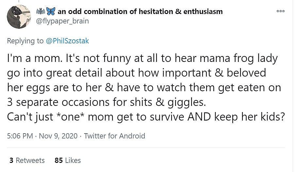View the 3 Retweets list
This screenshot has width=295, height=172.
tap(27, 160)
